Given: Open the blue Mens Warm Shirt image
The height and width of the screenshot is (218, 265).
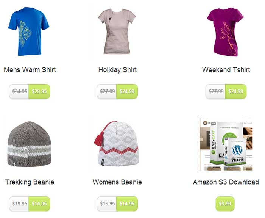Looking at the screenshot, I should pos(29,31).
